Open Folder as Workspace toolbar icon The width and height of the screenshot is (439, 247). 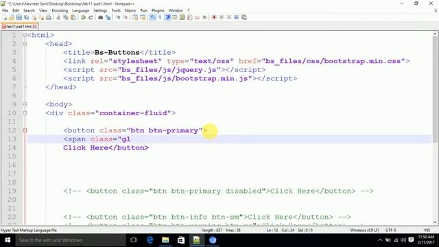tap(197, 17)
